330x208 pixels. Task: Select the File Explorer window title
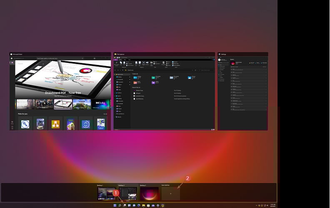pos(120,54)
